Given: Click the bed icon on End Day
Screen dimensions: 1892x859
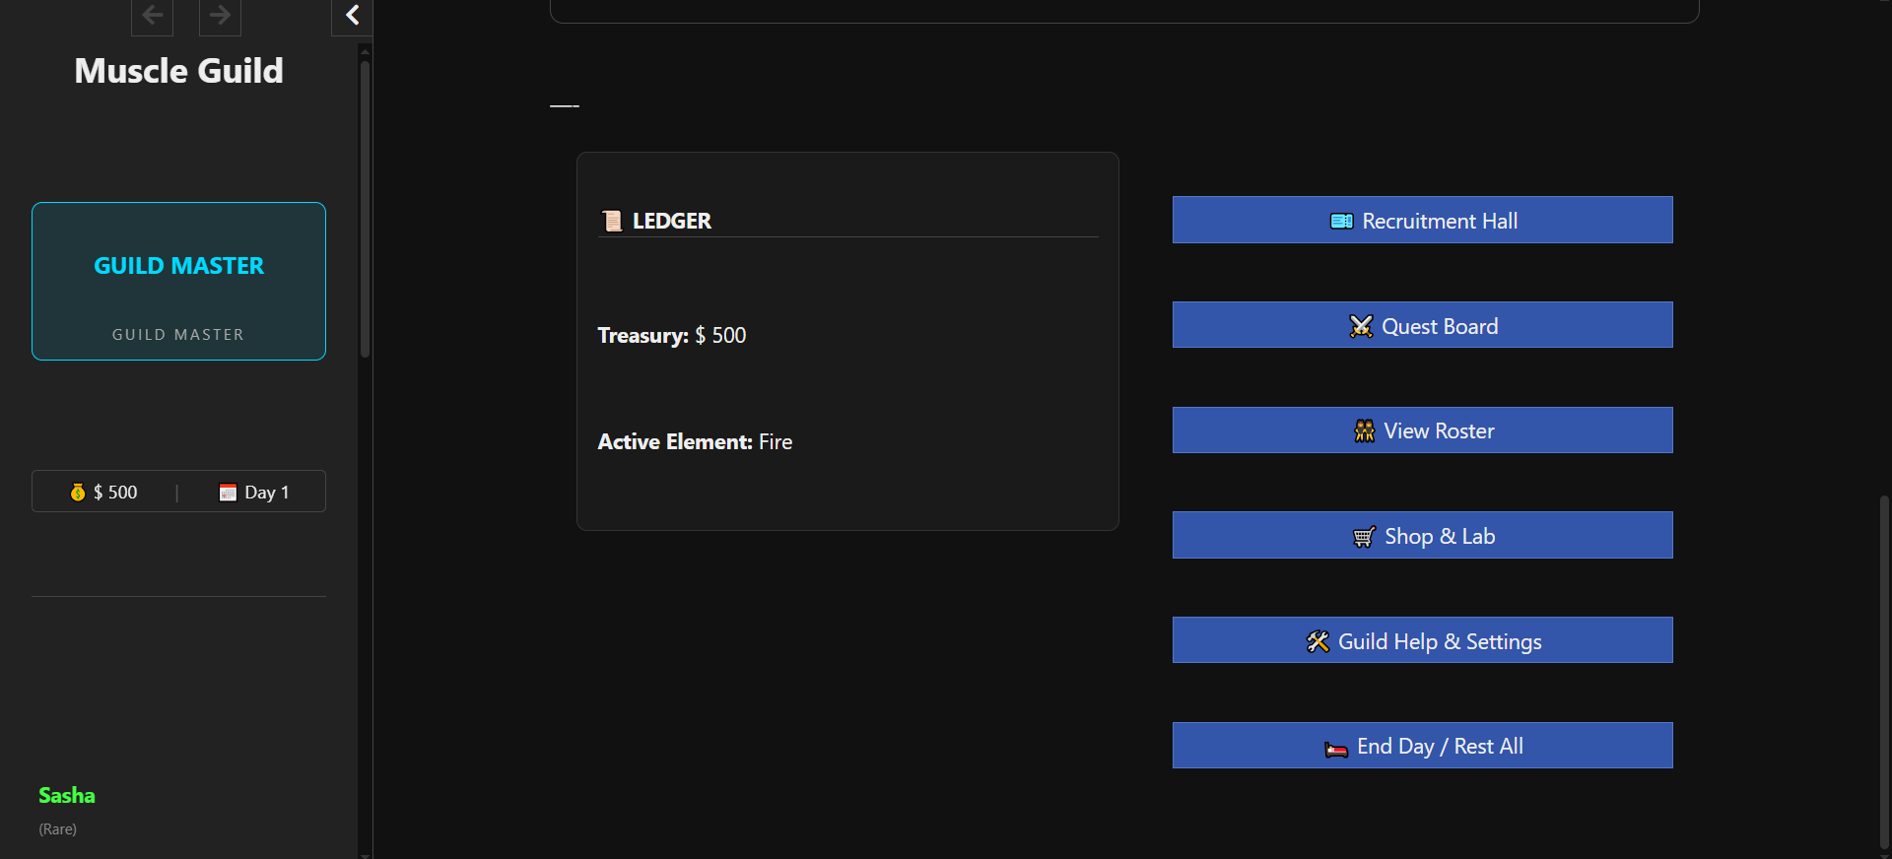Looking at the screenshot, I should 1336,748.
